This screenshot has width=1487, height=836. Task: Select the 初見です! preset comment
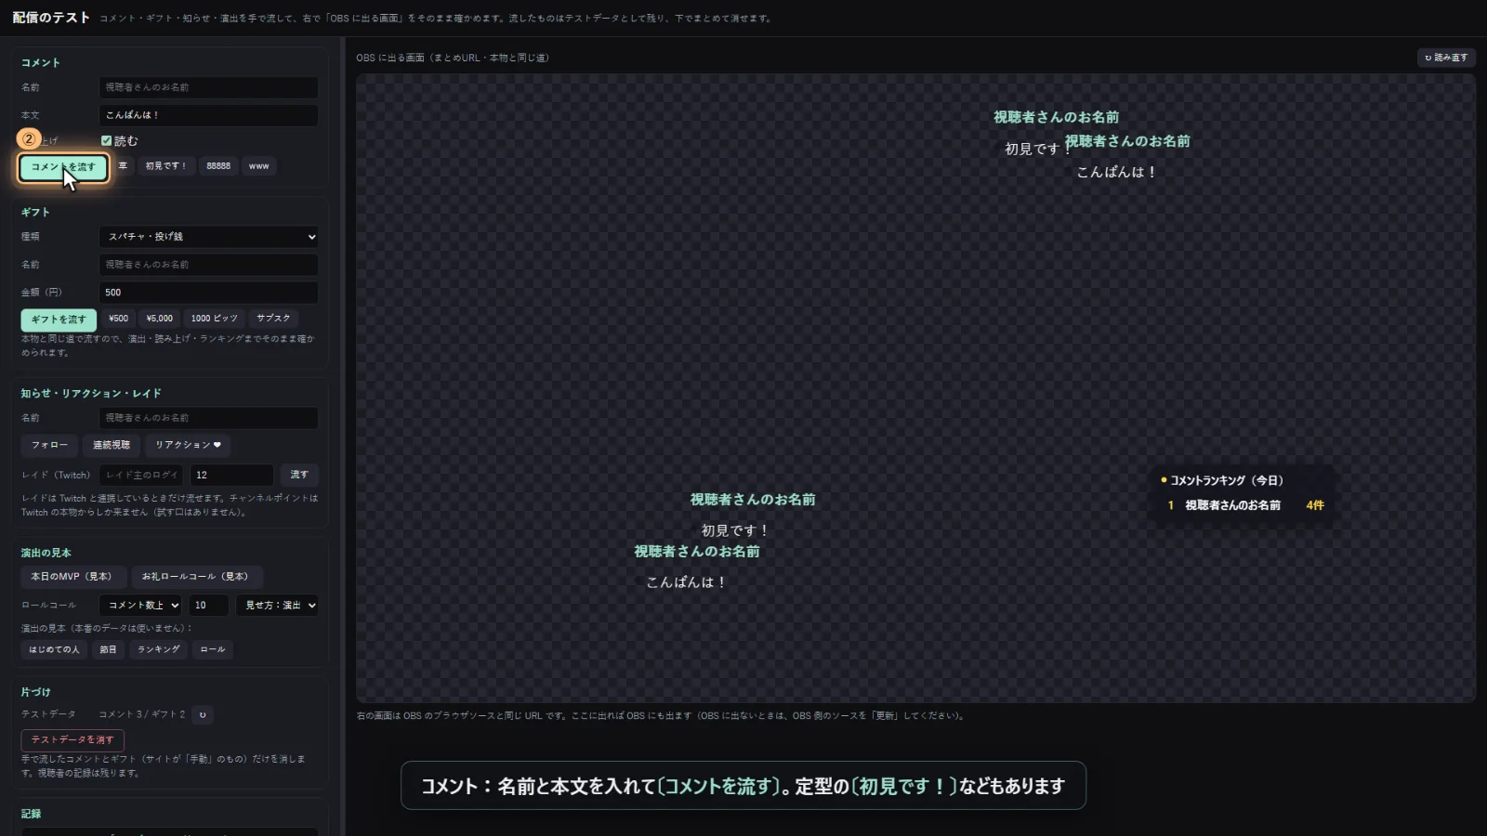click(x=165, y=166)
